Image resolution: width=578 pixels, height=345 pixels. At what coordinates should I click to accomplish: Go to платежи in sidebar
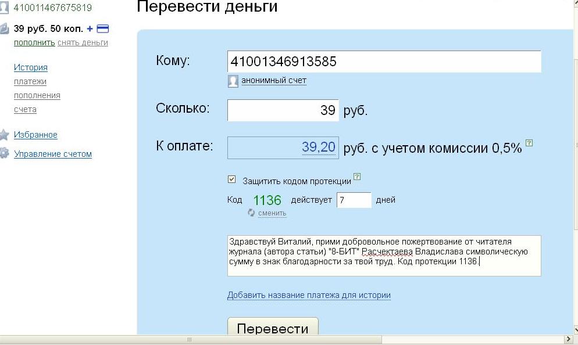pyautogui.click(x=30, y=81)
